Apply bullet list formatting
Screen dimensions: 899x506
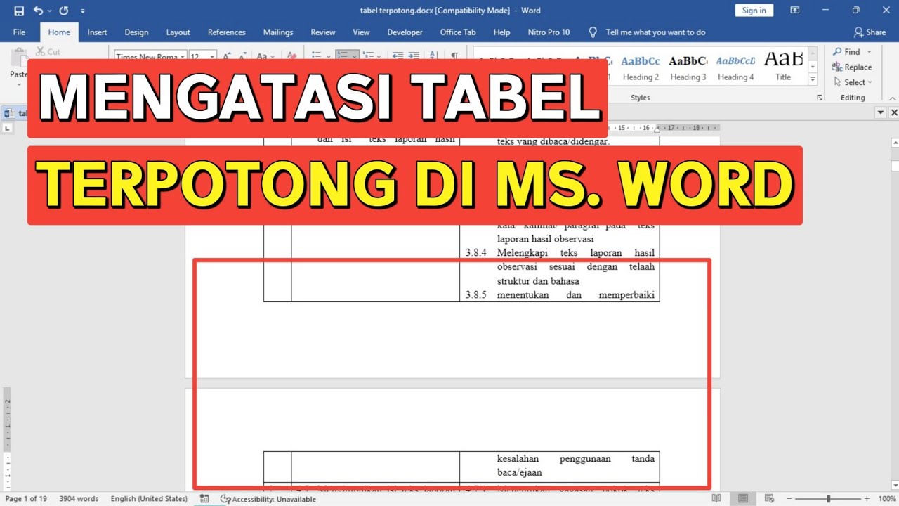pos(316,56)
